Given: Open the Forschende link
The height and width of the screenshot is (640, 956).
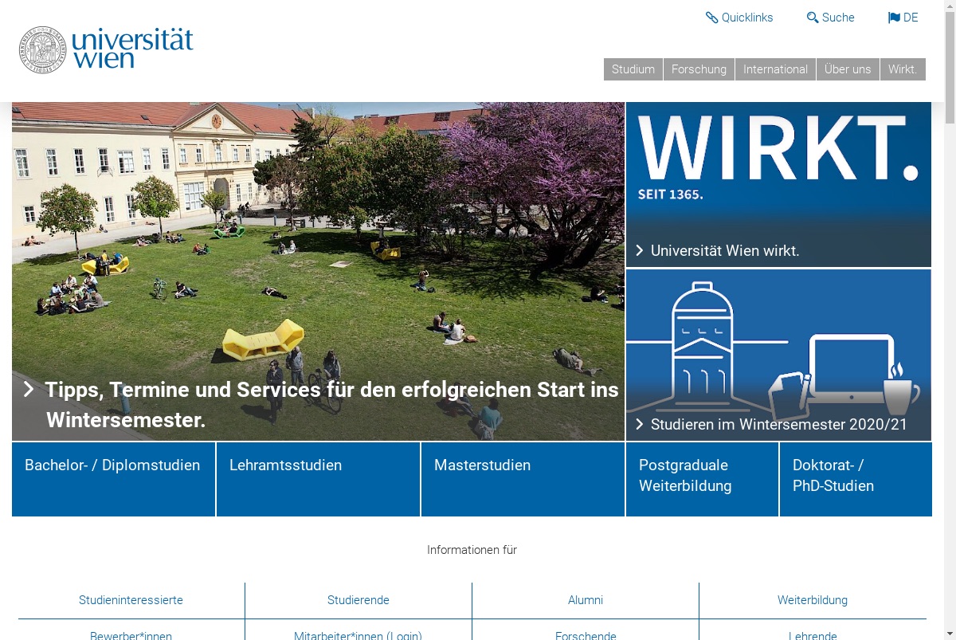Looking at the screenshot, I should pyautogui.click(x=586, y=635).
